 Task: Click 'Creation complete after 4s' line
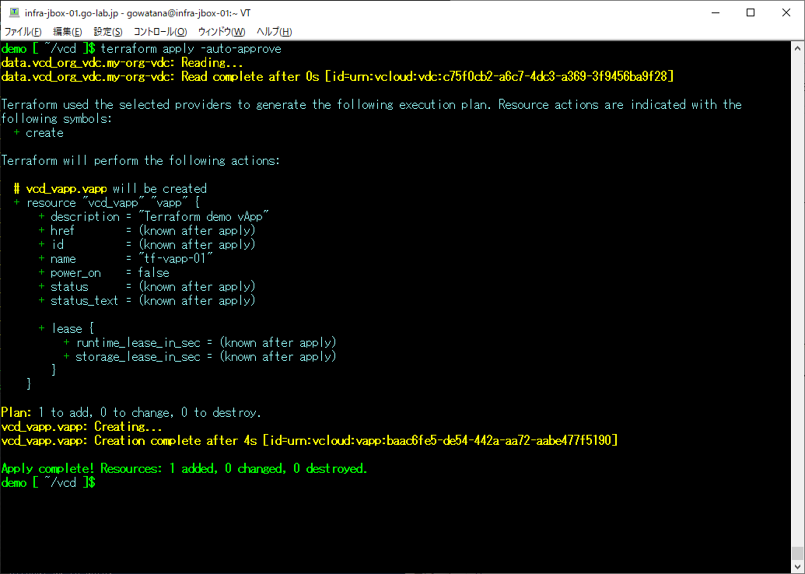coord(309,440)
